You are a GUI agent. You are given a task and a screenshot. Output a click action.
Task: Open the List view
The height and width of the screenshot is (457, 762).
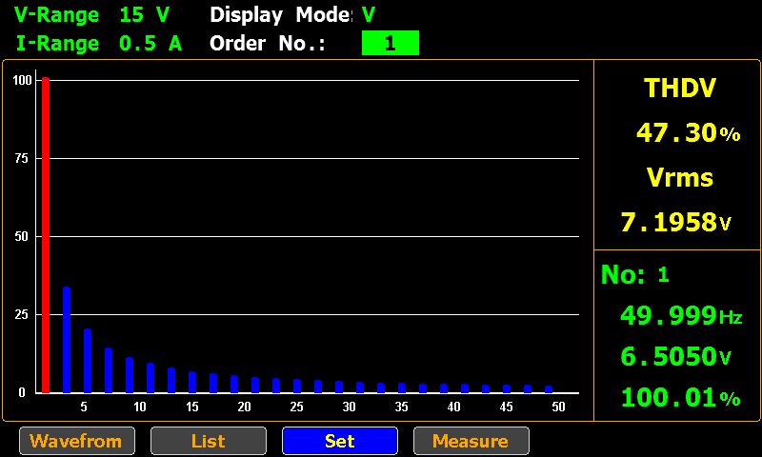[209, 441]
